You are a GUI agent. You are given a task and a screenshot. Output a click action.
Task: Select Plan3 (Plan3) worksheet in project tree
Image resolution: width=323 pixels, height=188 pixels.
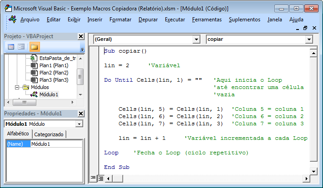pos(53,80)
